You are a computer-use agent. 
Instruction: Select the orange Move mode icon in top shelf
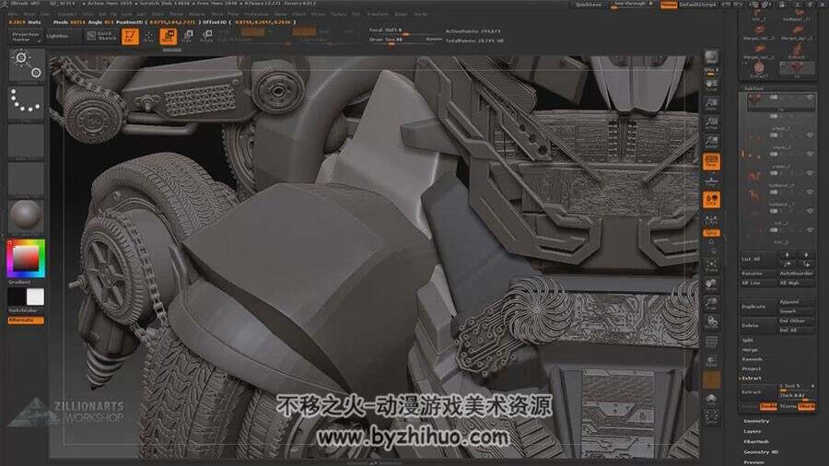click(169, 36)
